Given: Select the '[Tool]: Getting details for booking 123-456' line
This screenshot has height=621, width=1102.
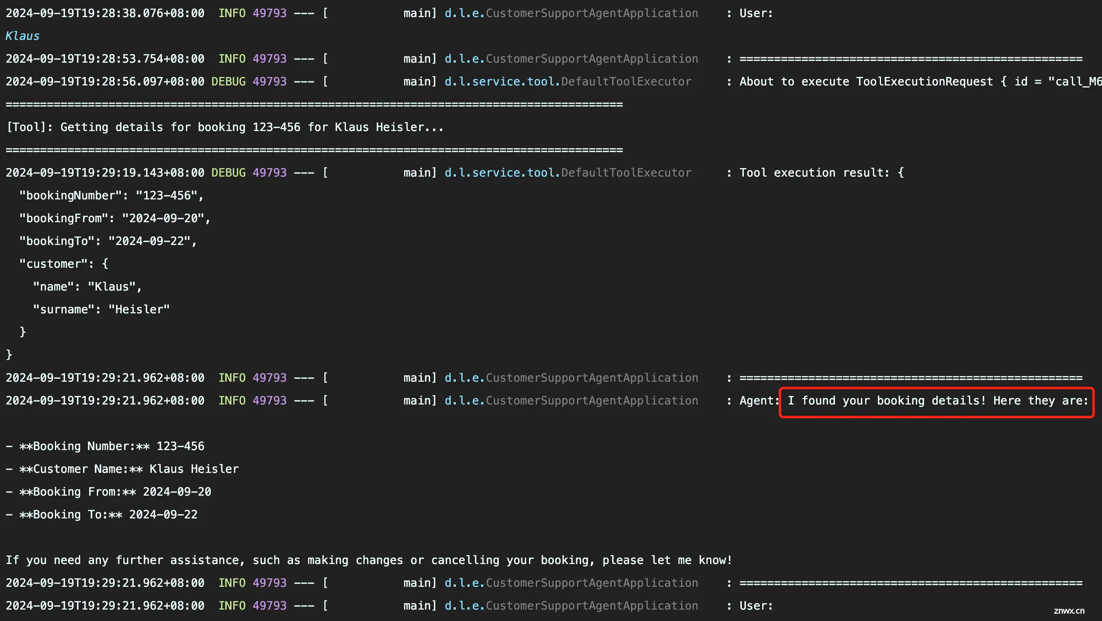Looking at the screenshot, I should (x=225, y=127).
